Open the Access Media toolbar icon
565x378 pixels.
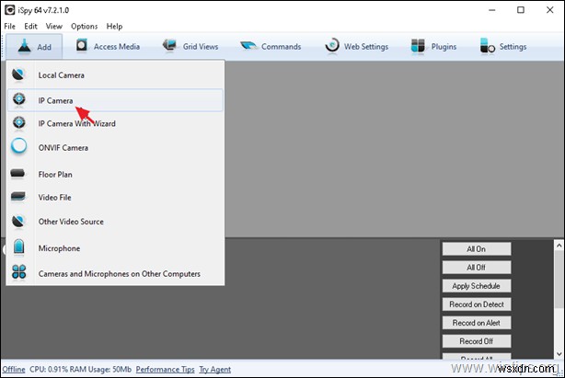[82, 46]
